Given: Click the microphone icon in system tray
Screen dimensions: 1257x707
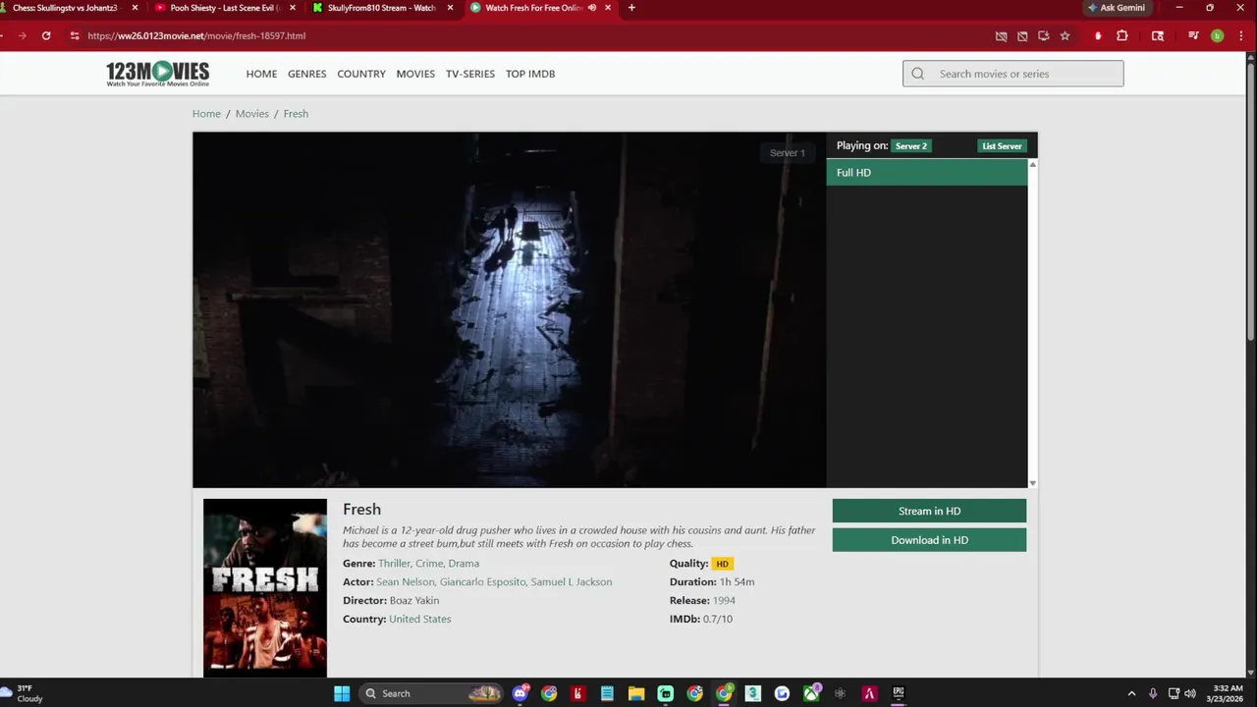Looking at the screenshot, I should [x=1153, y=693].
